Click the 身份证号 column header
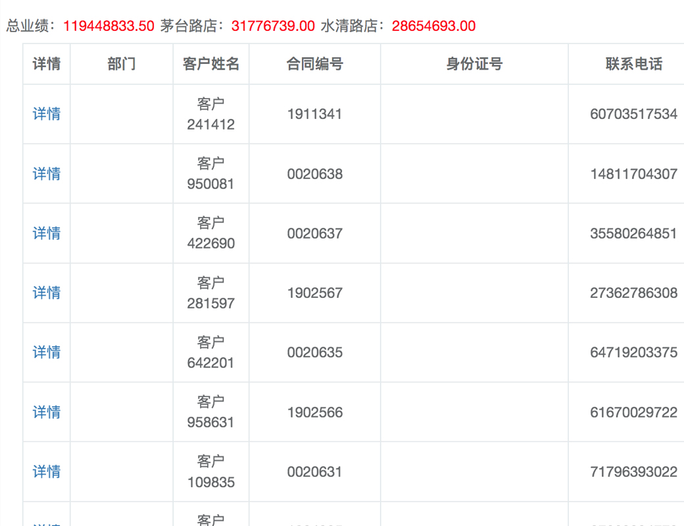Viewport: 684px width, 526px height. (474, 64)
